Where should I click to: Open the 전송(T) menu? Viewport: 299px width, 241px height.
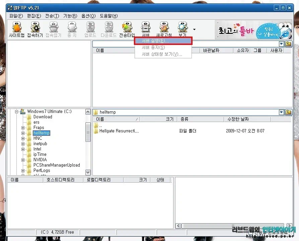[52, 16]
